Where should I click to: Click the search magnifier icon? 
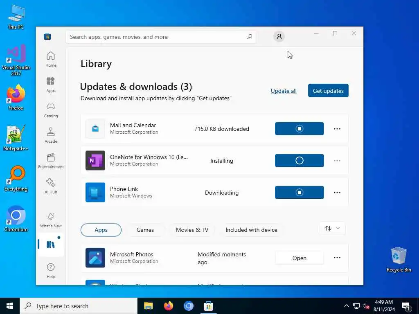pos(250,37)
